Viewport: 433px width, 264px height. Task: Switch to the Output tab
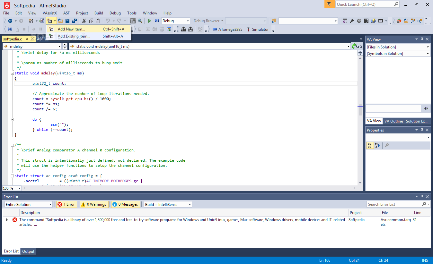tap(28, 251)
